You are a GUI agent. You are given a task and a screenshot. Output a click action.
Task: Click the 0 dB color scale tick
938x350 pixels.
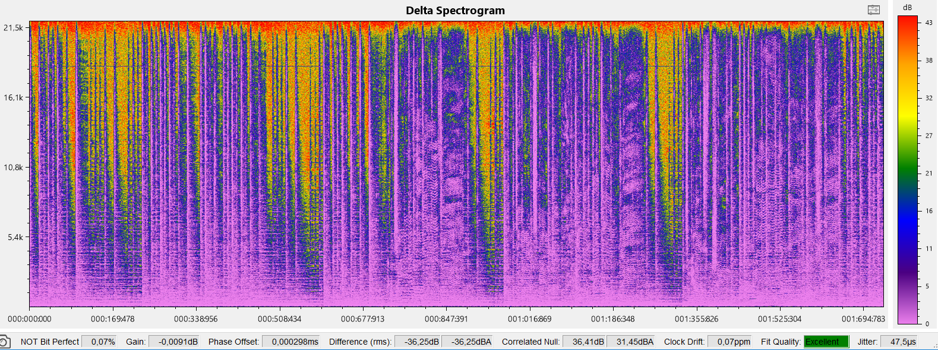coord(927,324)
